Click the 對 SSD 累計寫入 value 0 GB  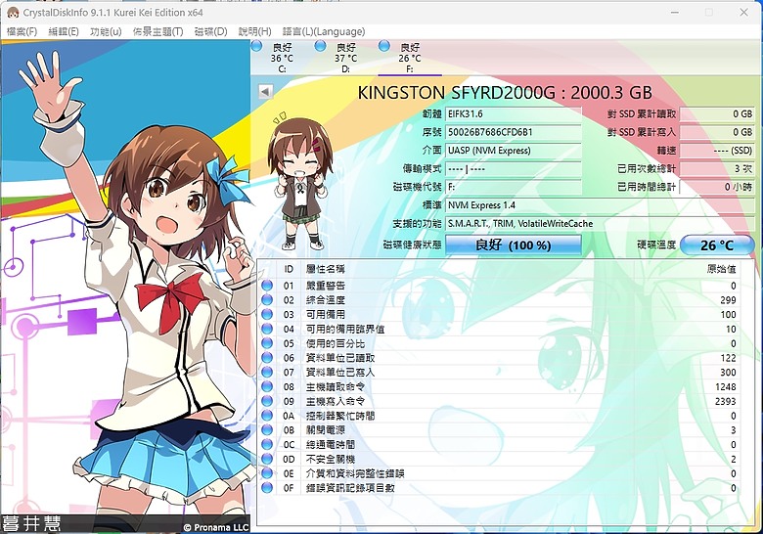coord(717,132)
